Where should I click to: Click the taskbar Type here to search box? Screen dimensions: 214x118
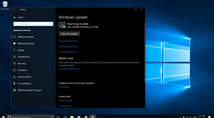click(x=30, y=117)
